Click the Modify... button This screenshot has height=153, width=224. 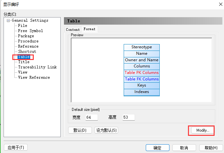pos(201,130)
